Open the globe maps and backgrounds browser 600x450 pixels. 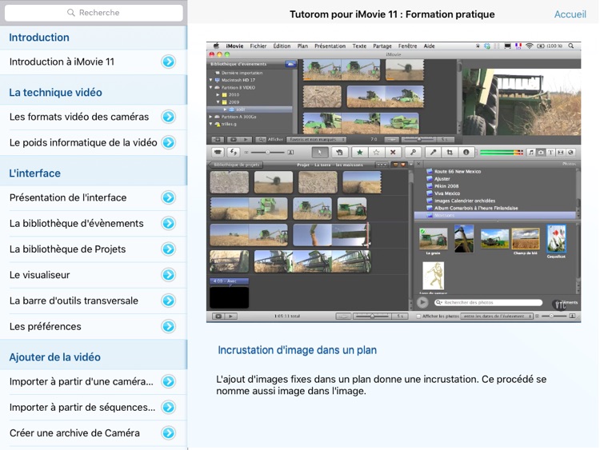point(570,153)
